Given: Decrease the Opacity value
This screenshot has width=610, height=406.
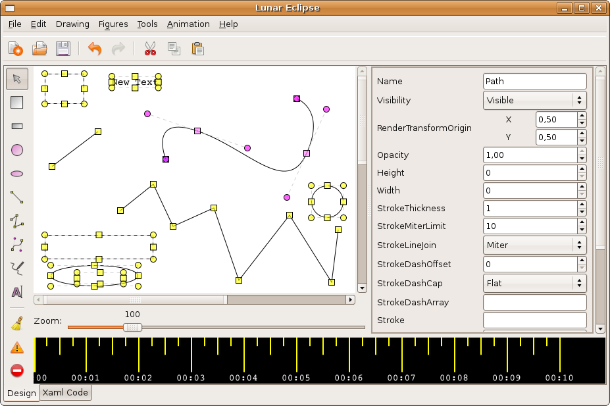Looking at the screenshot, I should (x=582, y=159).
